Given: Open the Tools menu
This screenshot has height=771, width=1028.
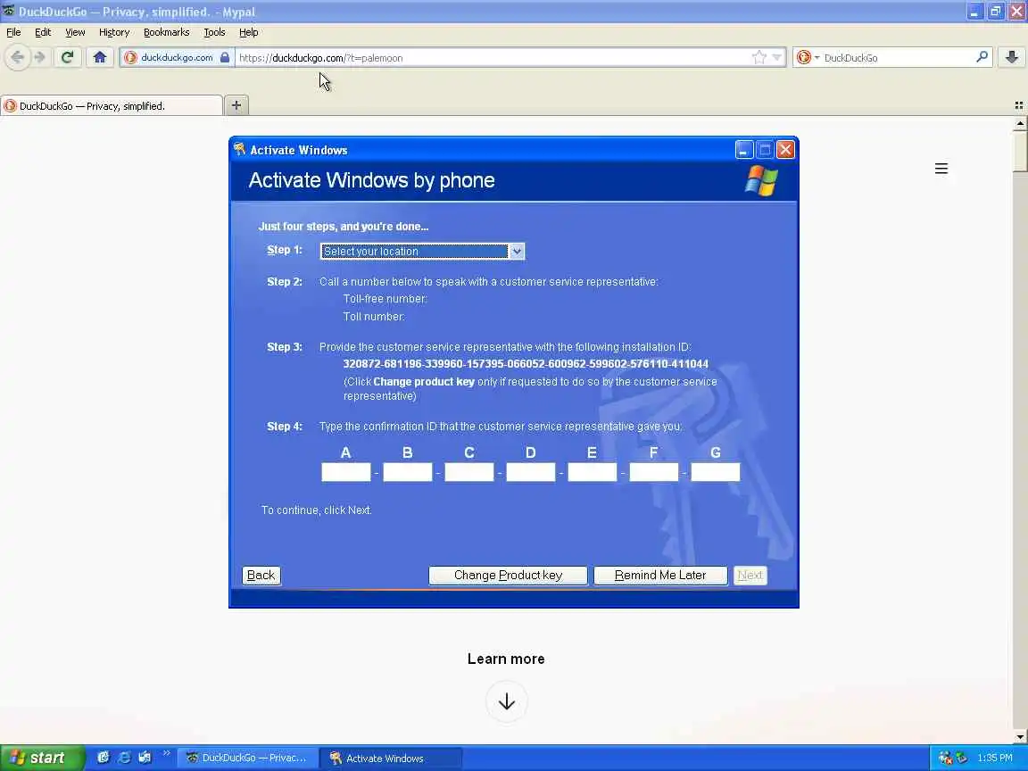Looking at the screenshot, I should point(214,32).
